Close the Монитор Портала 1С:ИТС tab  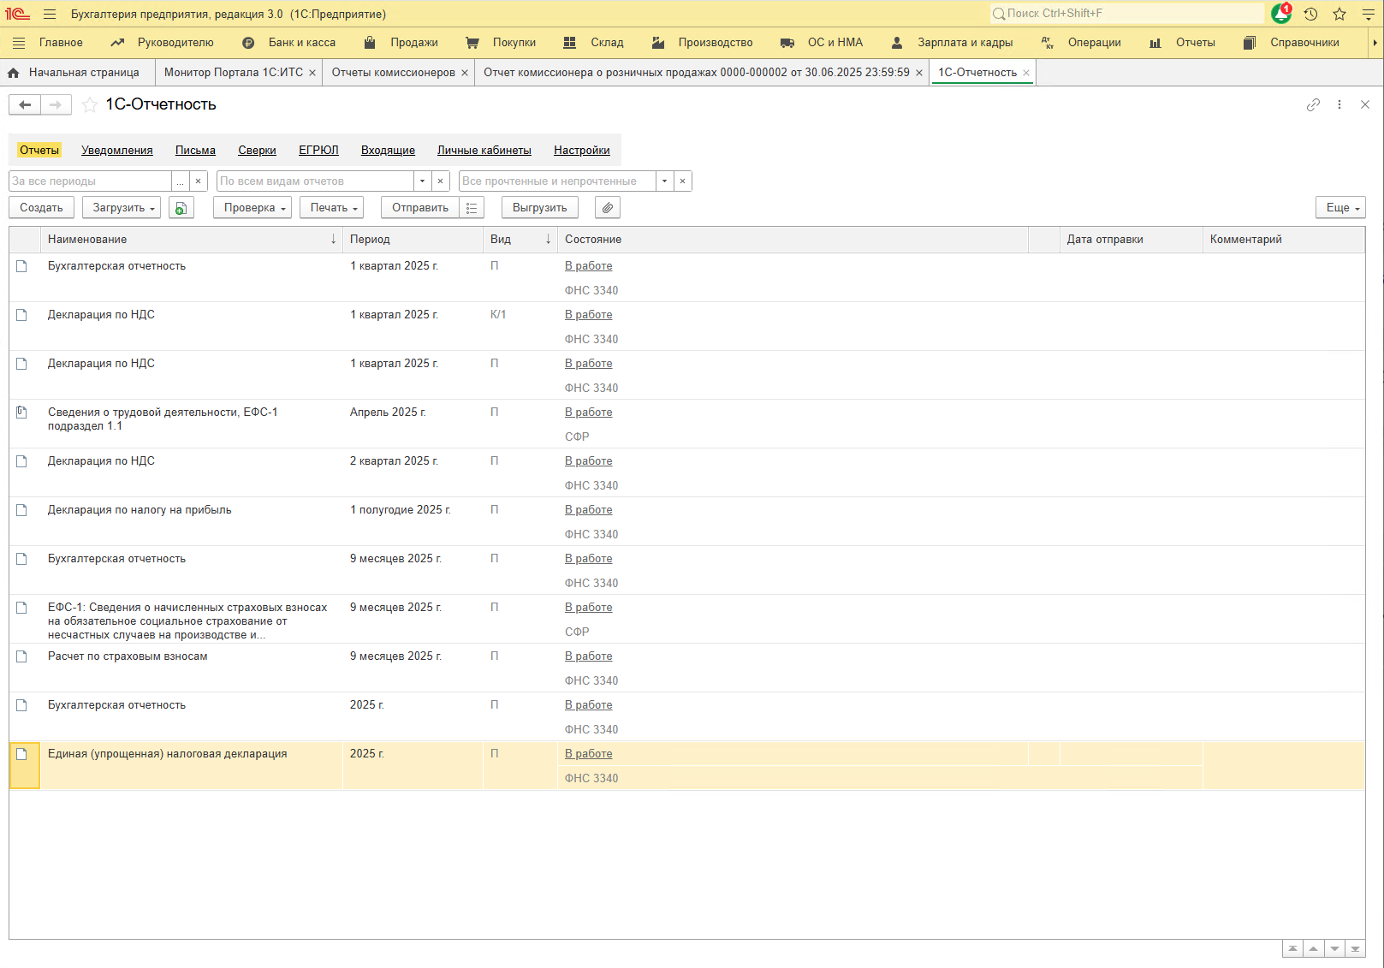tap(312, 73)
